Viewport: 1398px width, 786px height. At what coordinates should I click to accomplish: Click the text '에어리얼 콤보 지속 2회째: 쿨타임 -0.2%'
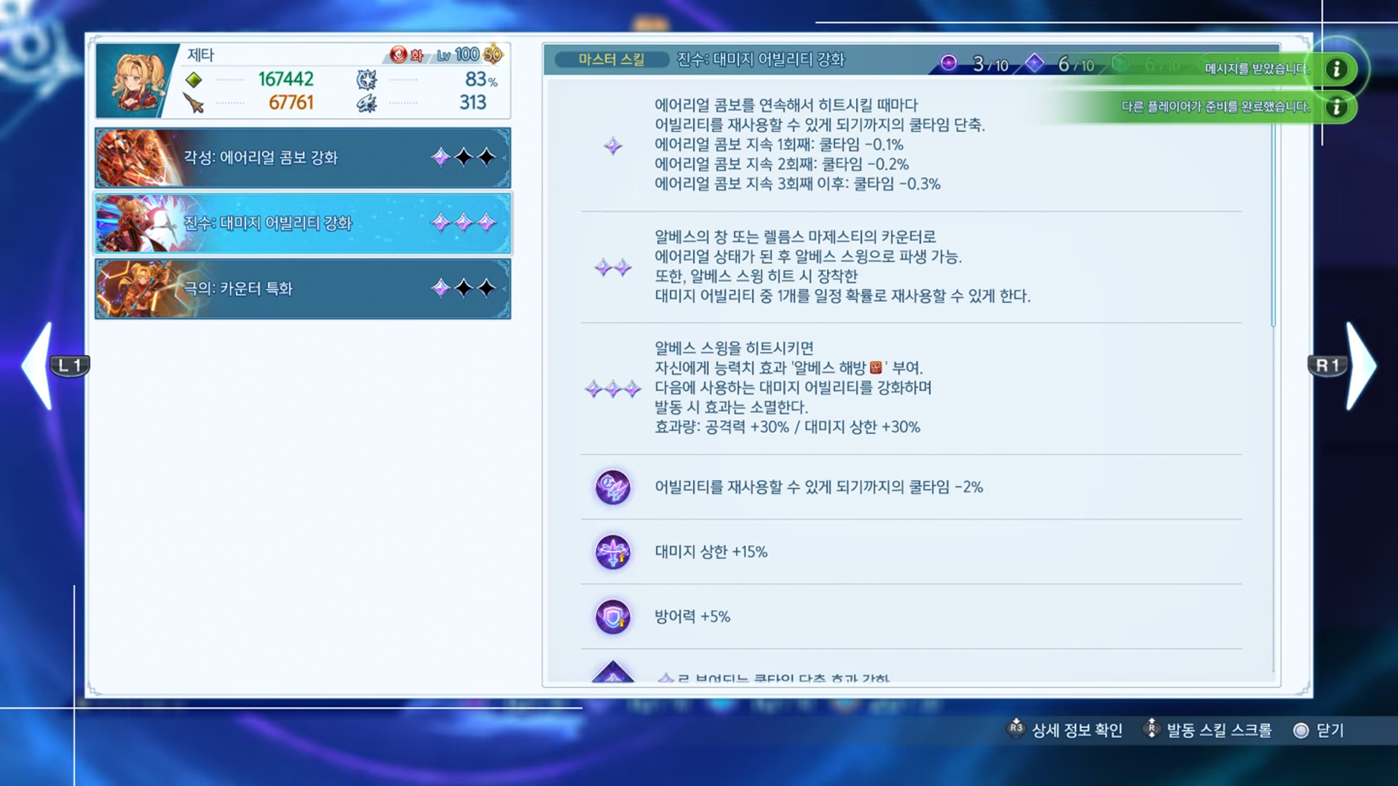tap(781, 164)
